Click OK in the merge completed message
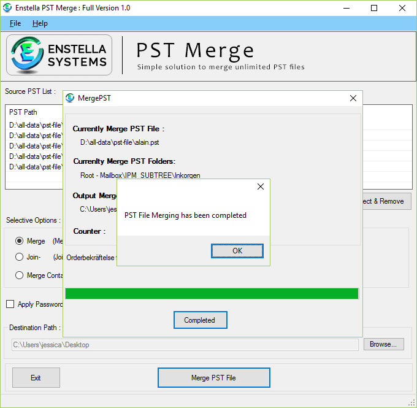Viewport: 417px width, 408px height. tap(237, 251)
